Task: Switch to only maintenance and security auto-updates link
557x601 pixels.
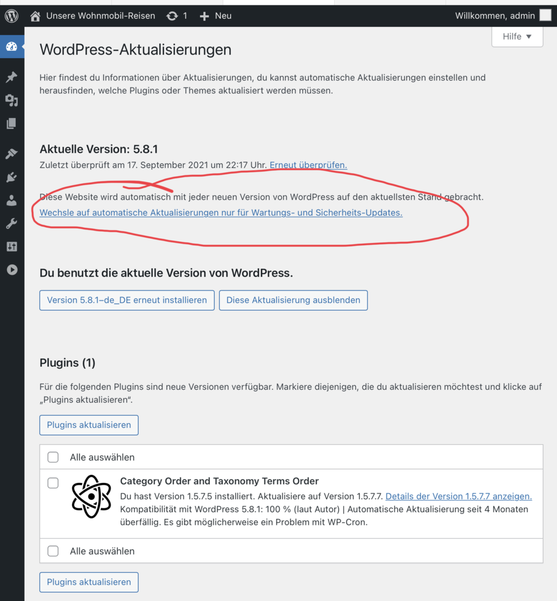Action: 221,212
